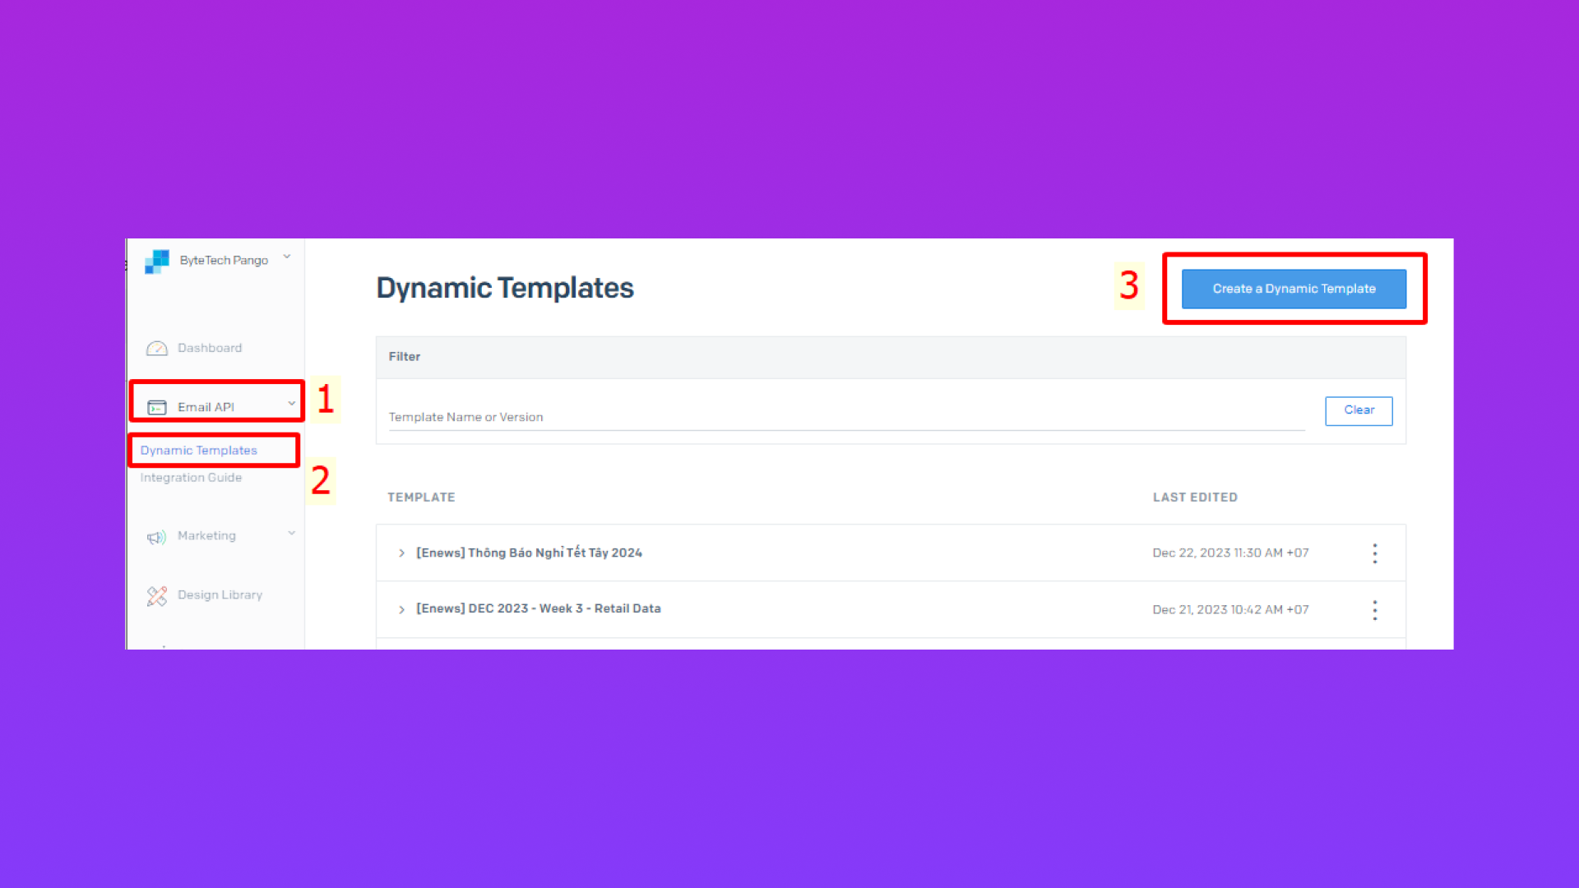Open the Design Library menu item

[220, 595]
